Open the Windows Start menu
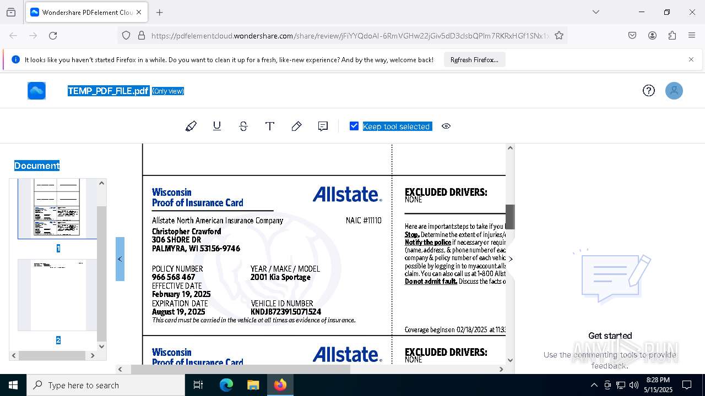Image resolution: width=705 pixels, height=396 pixels. click(13, 385)
